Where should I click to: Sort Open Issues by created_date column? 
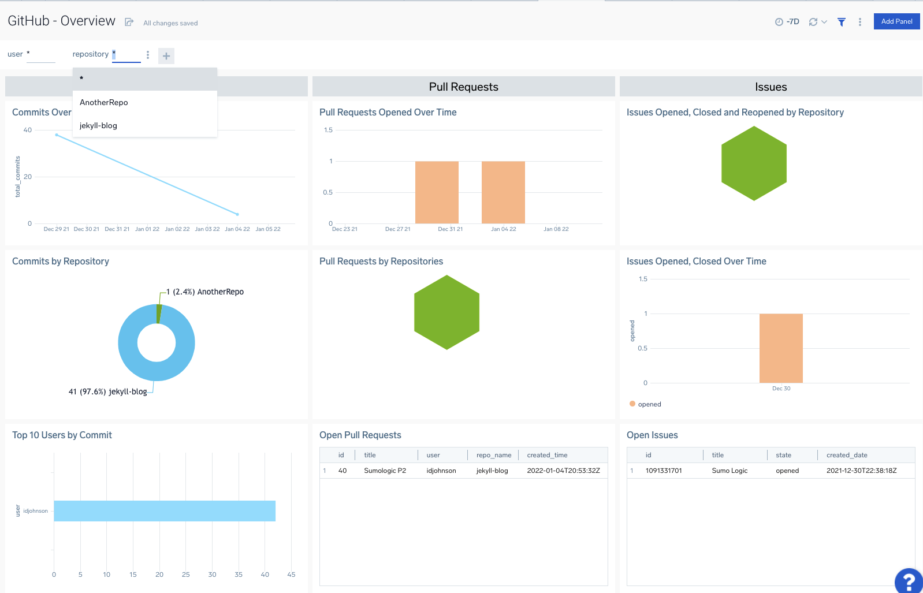[x=847, y=455]
